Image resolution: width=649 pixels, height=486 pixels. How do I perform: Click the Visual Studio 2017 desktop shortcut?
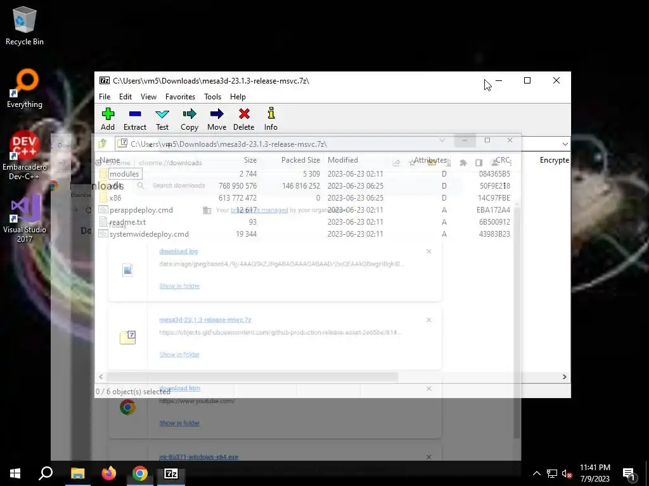pos(25,218)
